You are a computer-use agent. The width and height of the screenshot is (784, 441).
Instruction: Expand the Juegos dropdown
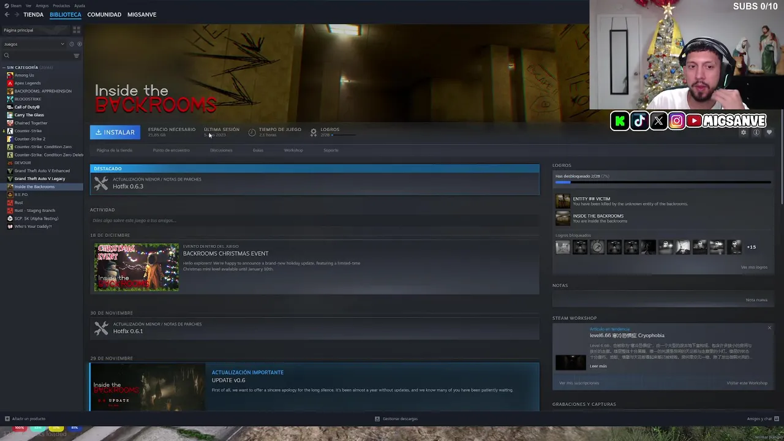pyautogui.click(x=34, y=44)
